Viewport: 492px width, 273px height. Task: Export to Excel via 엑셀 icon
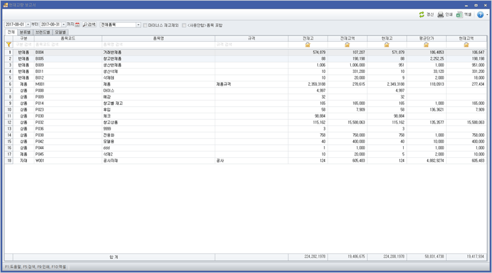[x=459, y=15]
